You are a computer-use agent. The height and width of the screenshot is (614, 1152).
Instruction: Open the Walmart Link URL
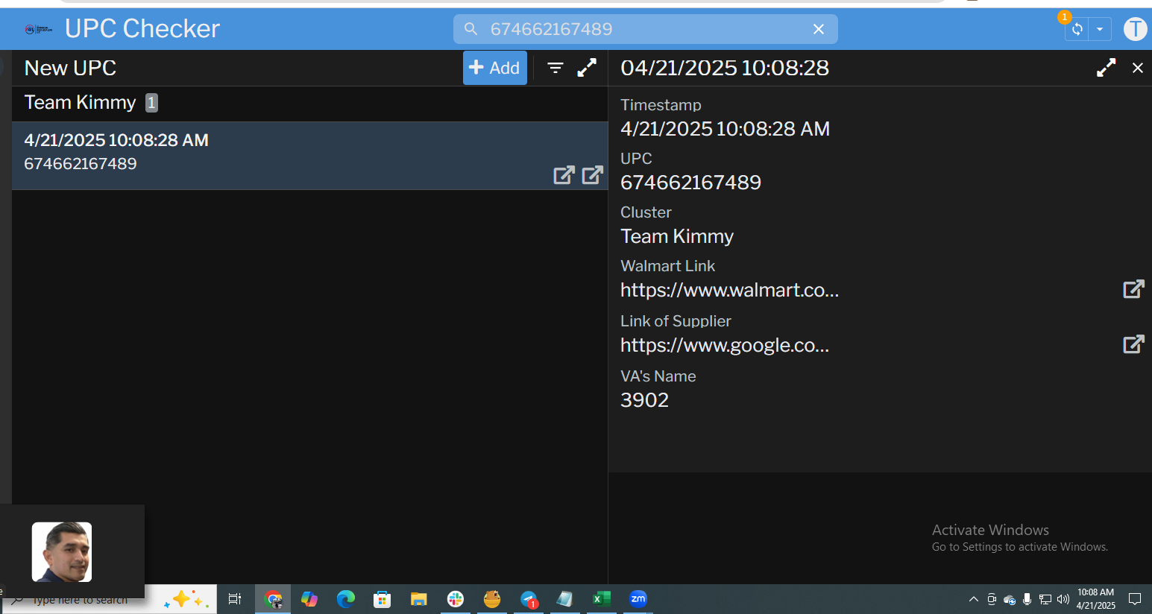(729, 290)
